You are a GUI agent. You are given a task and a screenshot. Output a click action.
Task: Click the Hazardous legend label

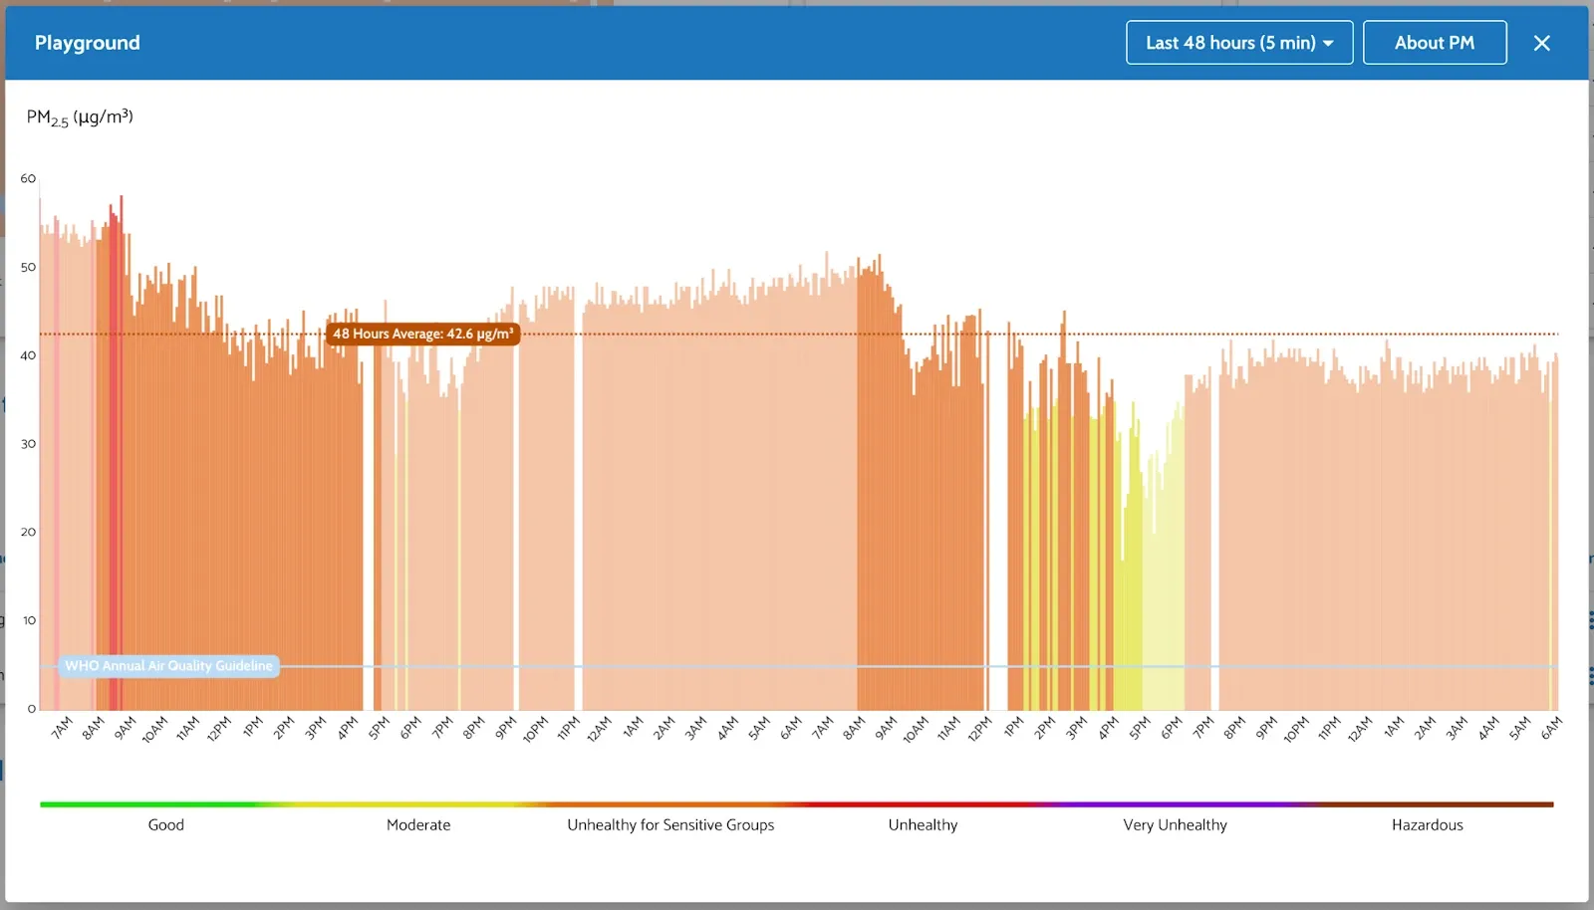[1427, 824]
